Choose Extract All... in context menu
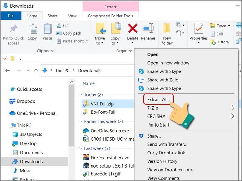 coord(158,99)
